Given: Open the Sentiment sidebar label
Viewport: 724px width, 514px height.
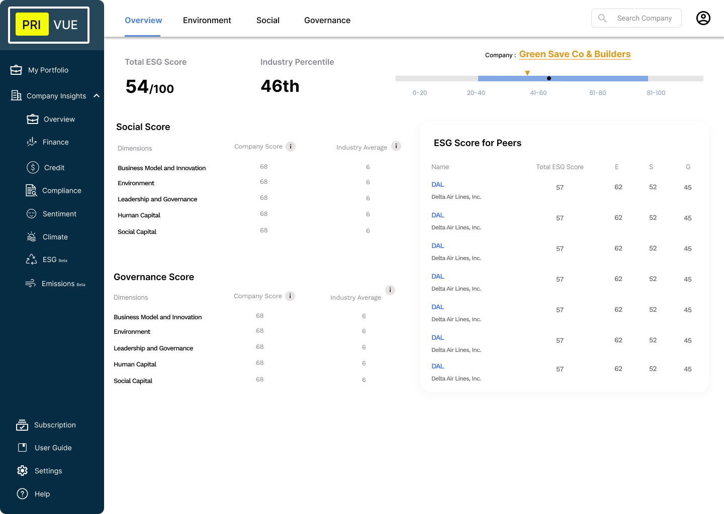Looking at the screenshot, I should pos(59,214).
